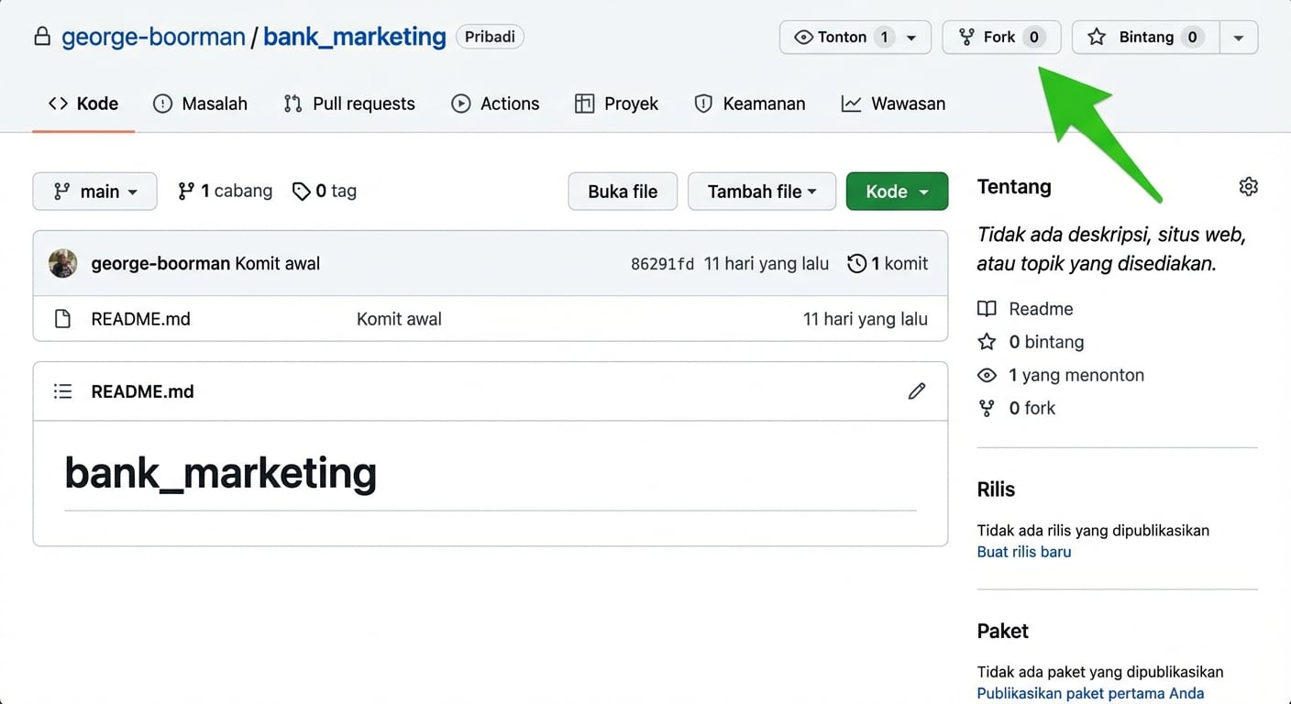Edit the README with the pencil icon
Viewport: 1291px width, 704px height.
917,391
